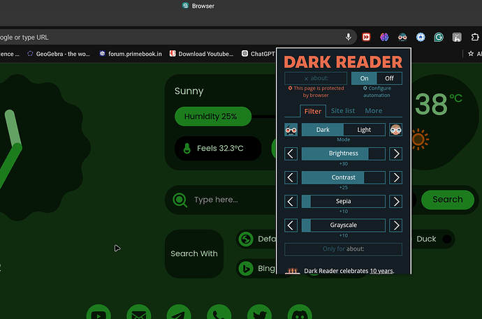Viewport: 482px width, 319px height.
Task: Decrease Contrast with left arrow
Action: 291,177
